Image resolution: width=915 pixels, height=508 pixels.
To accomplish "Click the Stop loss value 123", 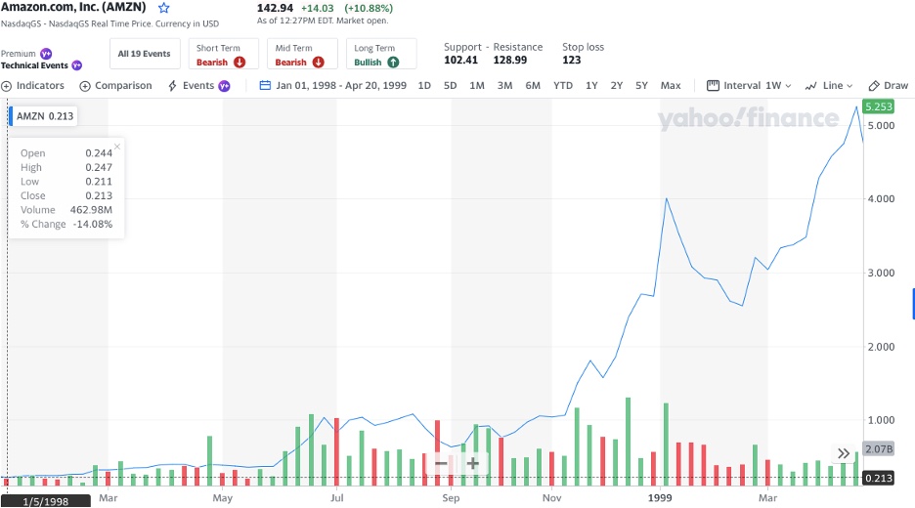I will [572, 60].
